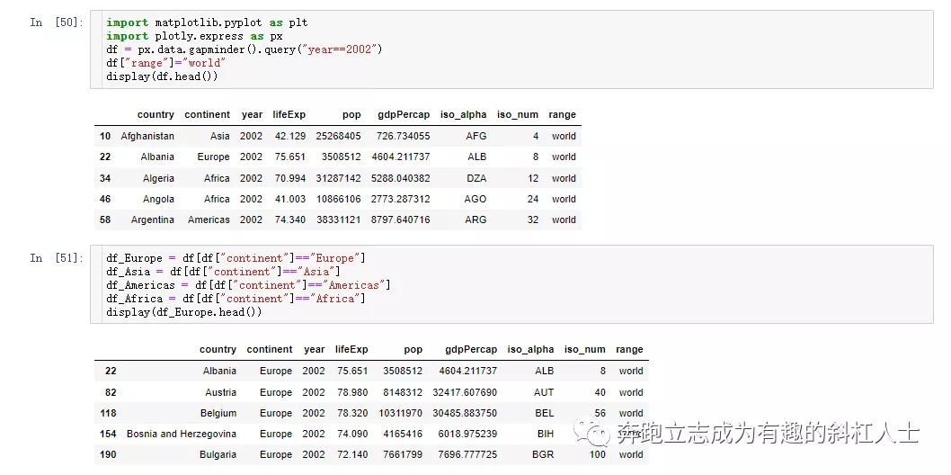Click the px.data.gapminder().query code line
This screenshot has width=951, height=475.
tap(244, 49)
